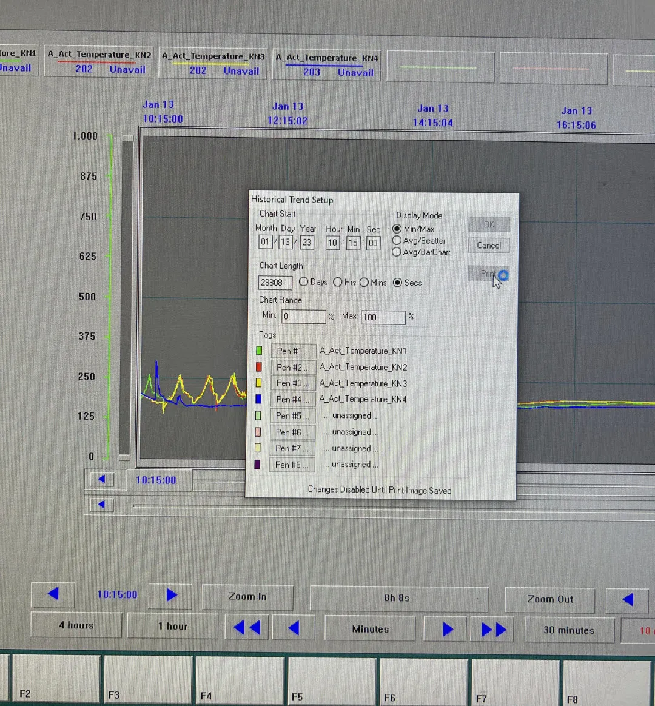
Task: Click right arrow after bottom 10:15:00 time
Action: pos(170,595)
